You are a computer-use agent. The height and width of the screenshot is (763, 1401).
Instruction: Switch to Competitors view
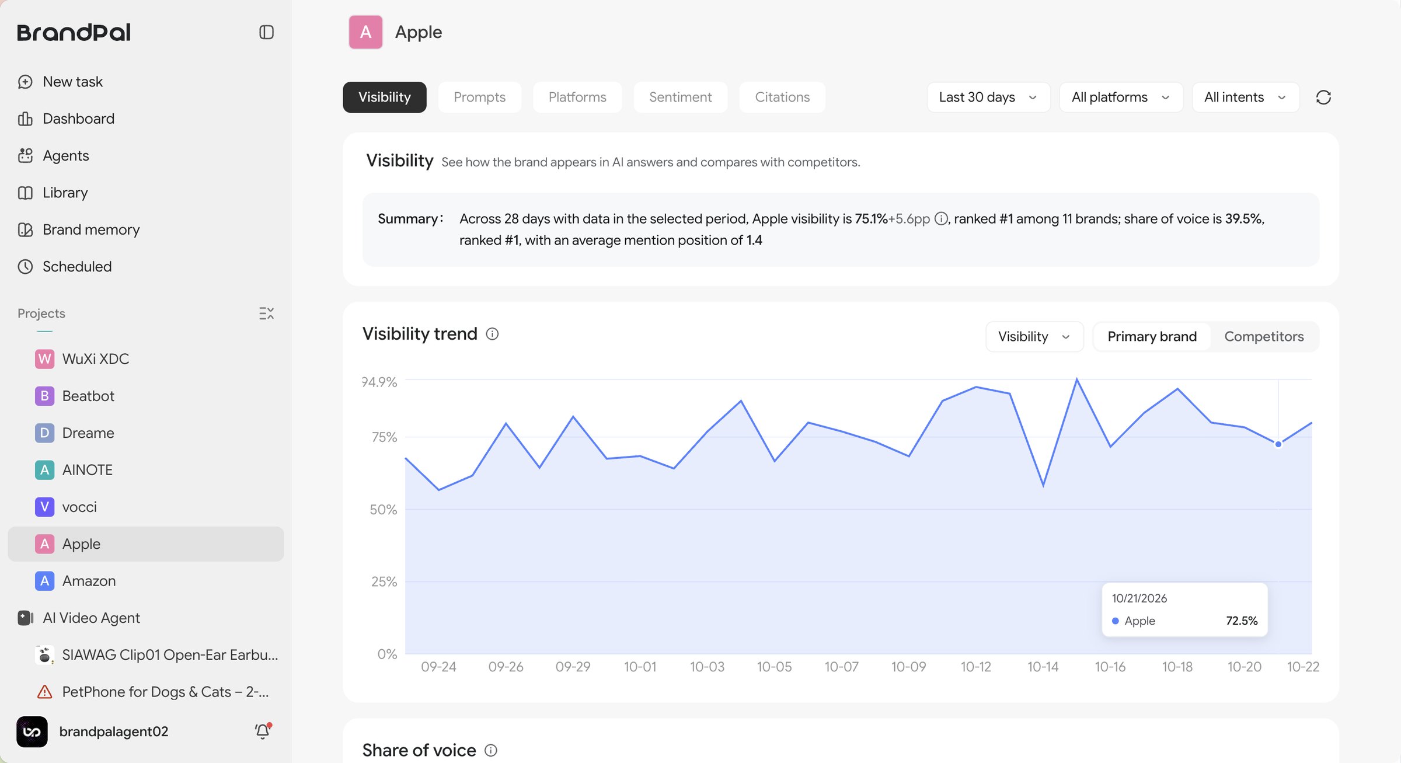(x=1264, y=336)
